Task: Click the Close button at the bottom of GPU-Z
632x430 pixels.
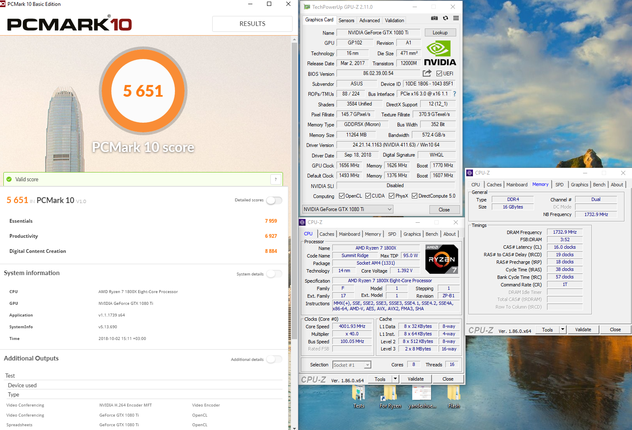Action: (x=444, y=209)
